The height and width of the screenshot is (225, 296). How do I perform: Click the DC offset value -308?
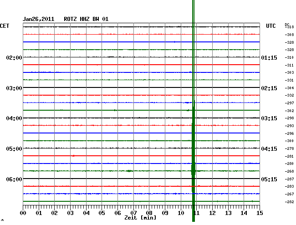click(x=289, y=35)
